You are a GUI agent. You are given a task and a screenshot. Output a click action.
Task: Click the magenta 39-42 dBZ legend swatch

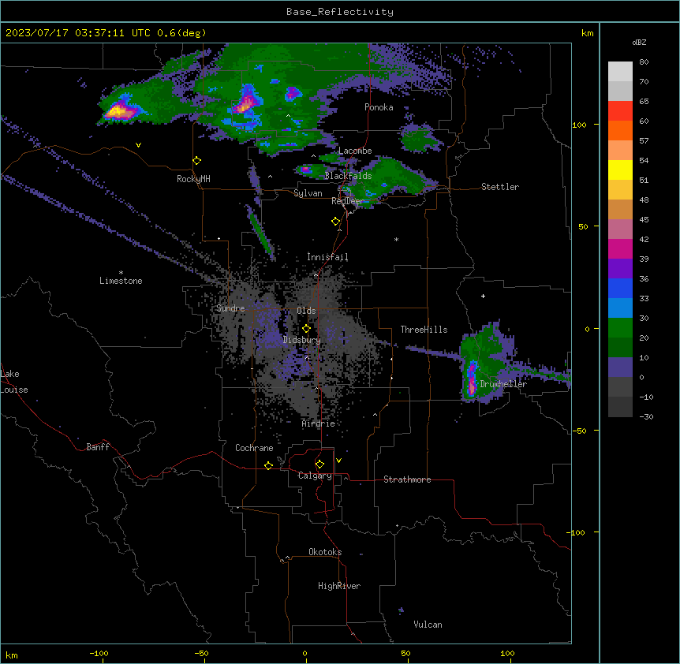pyautogui.click(x=620, y=248)
